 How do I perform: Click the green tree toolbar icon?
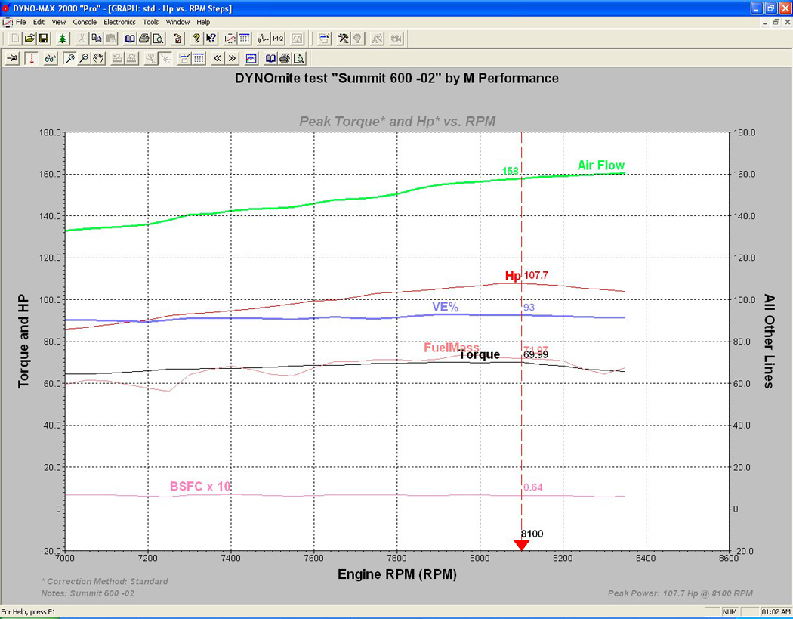click(62, 39)
